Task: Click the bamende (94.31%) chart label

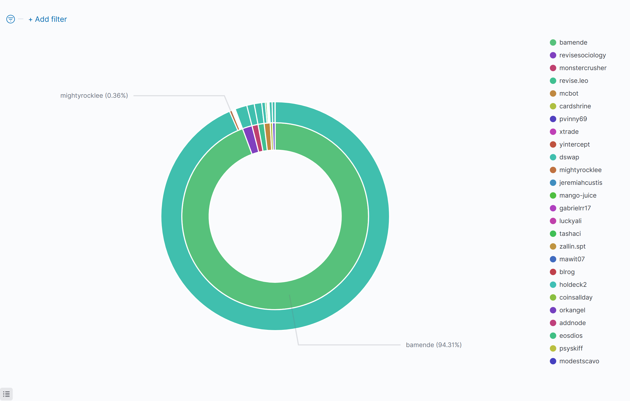Action: [434, 345]
